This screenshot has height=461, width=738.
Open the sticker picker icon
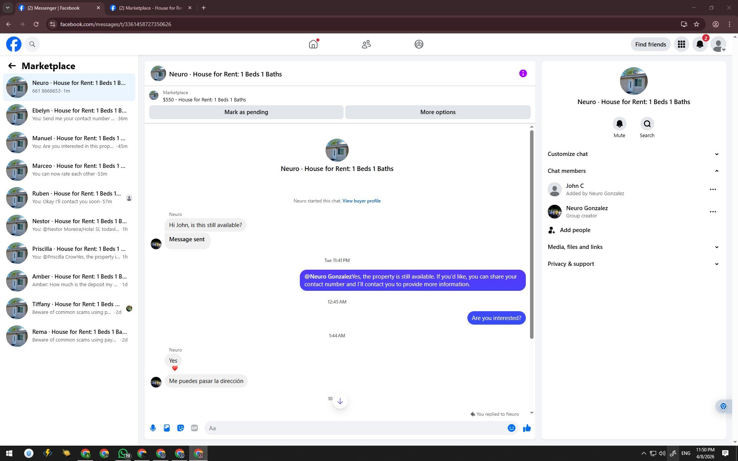click(181, 428)
